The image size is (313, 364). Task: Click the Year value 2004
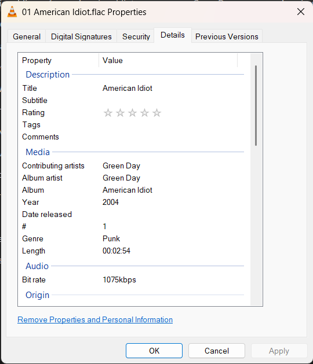coord(111,202)
